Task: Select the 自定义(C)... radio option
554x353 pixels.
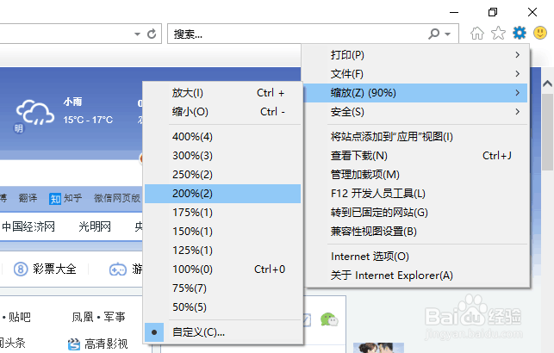Action: coord(223,332)
